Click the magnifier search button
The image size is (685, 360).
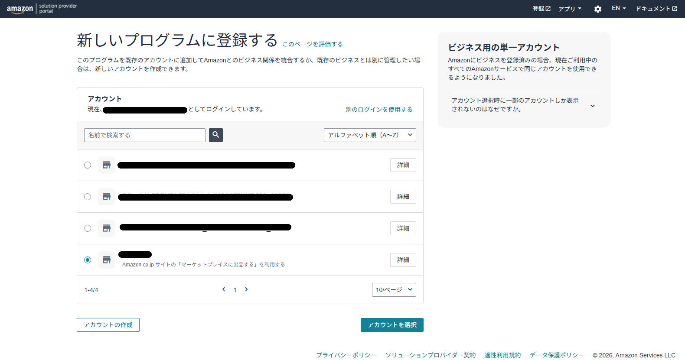pos(216,135)
